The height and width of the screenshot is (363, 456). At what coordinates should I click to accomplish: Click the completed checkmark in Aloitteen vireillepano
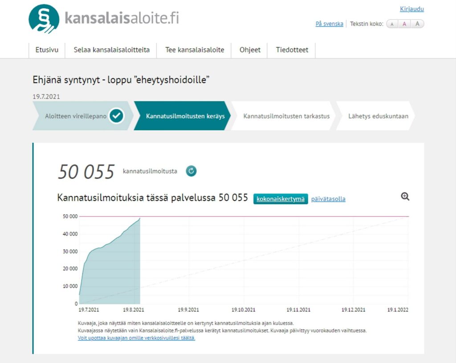(117, 116)
